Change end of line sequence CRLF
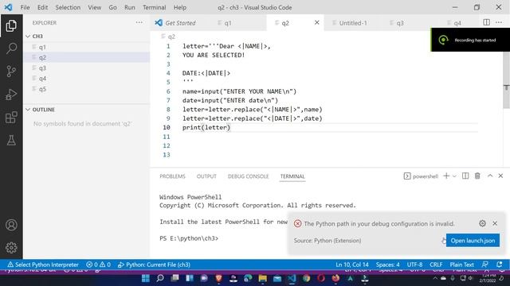Screen dimensions: 510x286 (436, 265)
